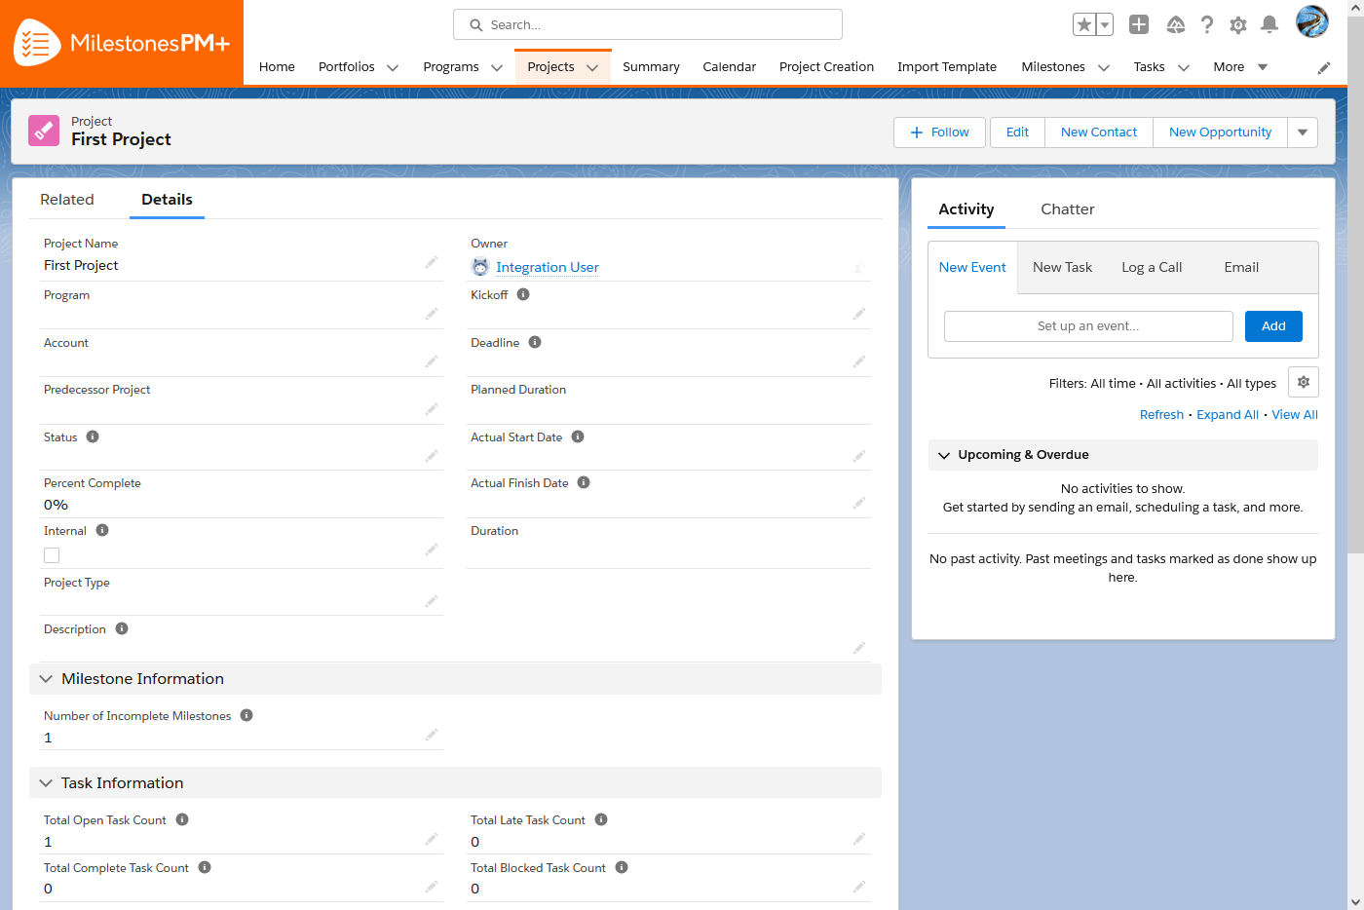The width and height of the screenshot is (1364, 910).
Task: Open the Status field info tooltip icon
Action: coord(94,436)
